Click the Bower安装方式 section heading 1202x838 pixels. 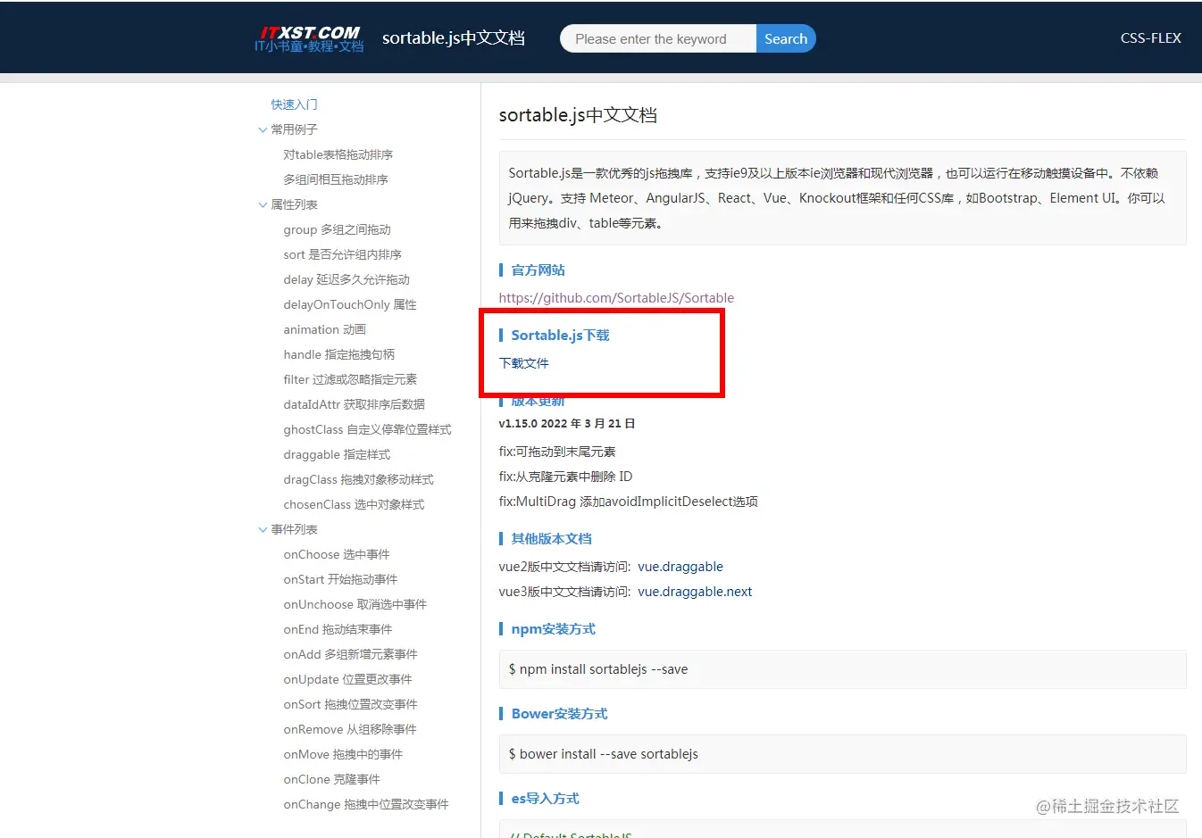pyautogui.click(x=559, y=714)
